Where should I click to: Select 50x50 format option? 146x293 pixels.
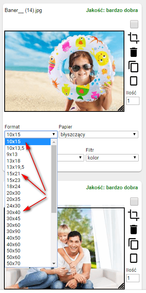point(28,250)
